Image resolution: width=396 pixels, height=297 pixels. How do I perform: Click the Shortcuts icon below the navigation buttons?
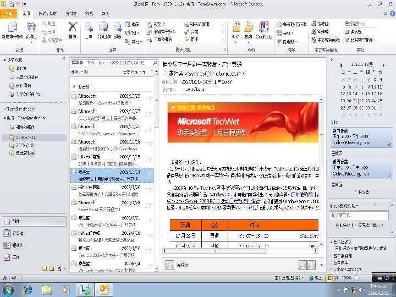coord(59,268)
